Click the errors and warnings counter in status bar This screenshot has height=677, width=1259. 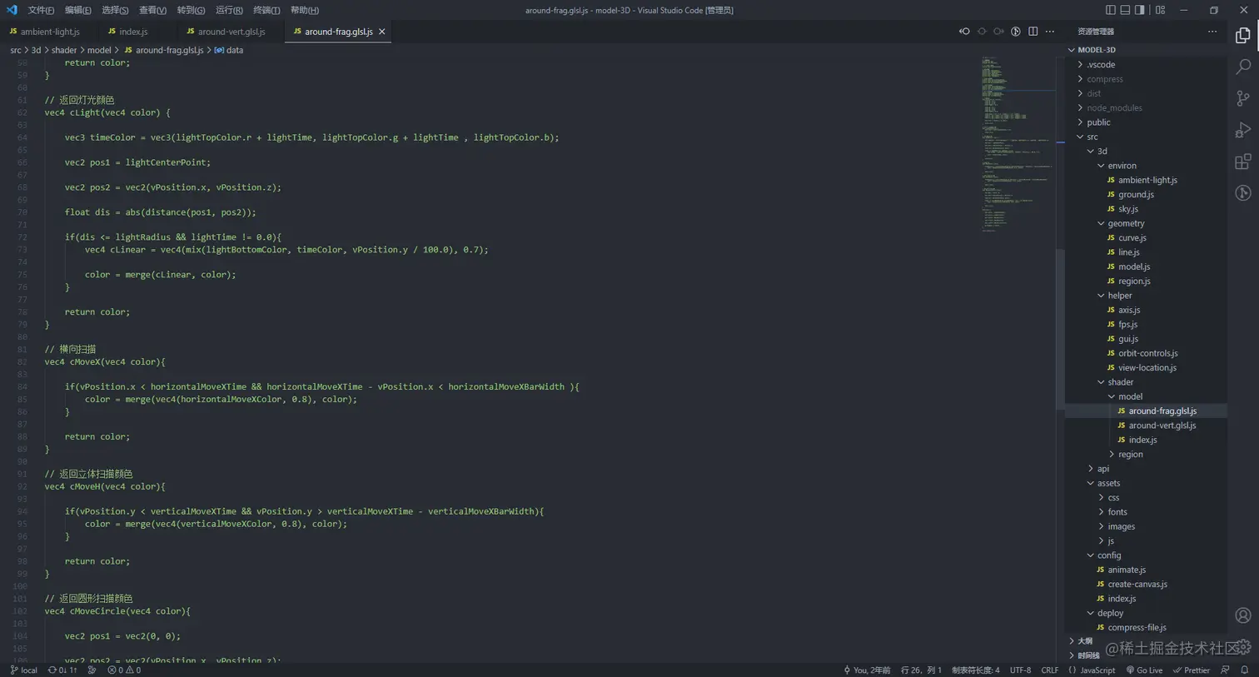124,670
